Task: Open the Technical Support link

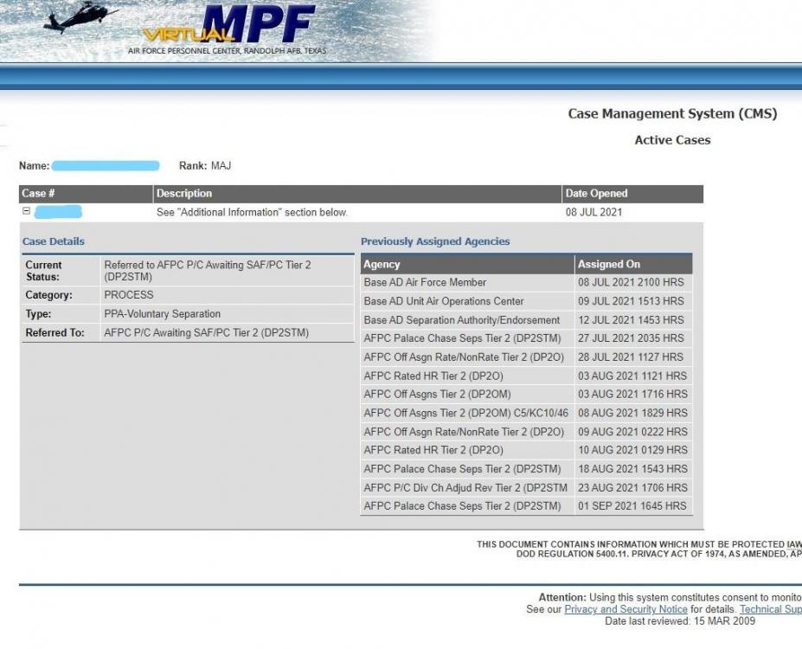Action: point(770,609)
